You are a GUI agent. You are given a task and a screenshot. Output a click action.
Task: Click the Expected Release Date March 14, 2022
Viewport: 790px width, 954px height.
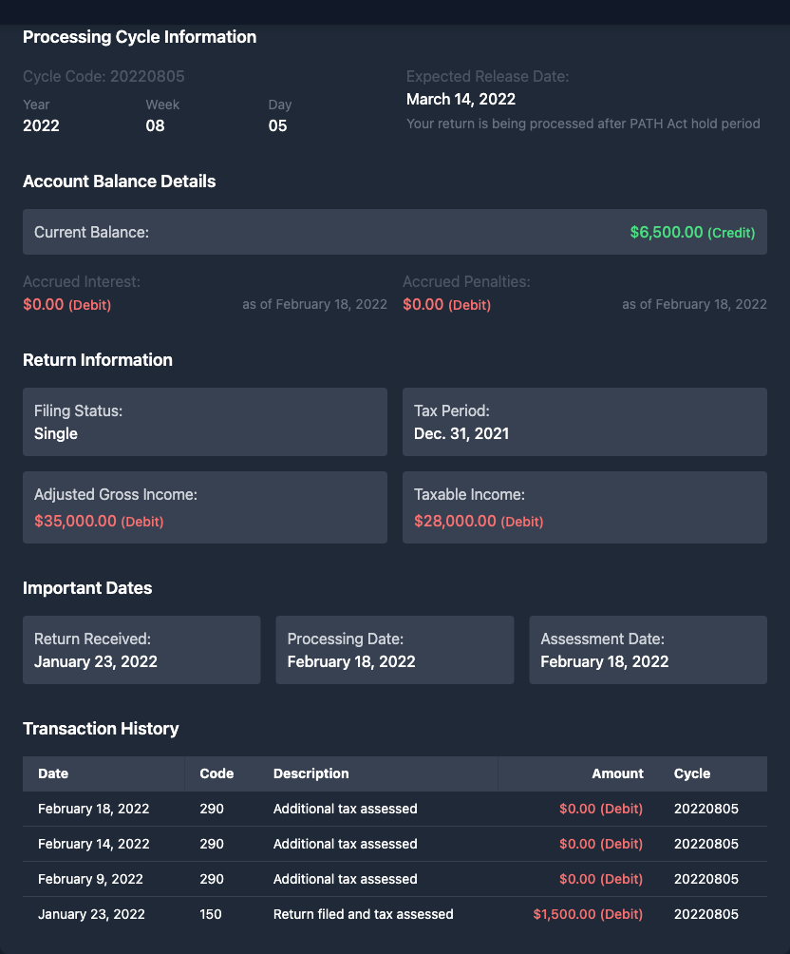pos(461,99)
